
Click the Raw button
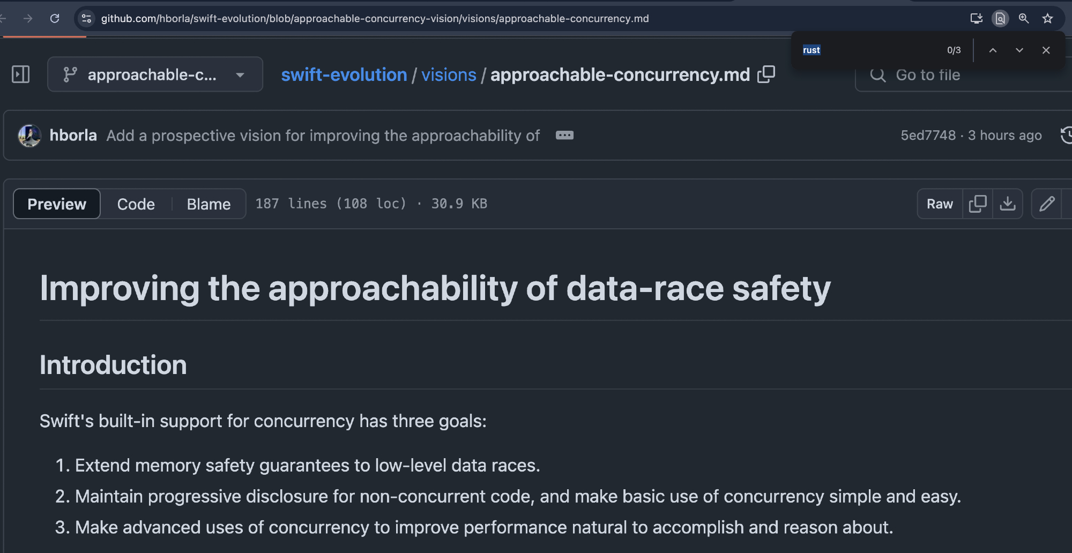[940, 204]
